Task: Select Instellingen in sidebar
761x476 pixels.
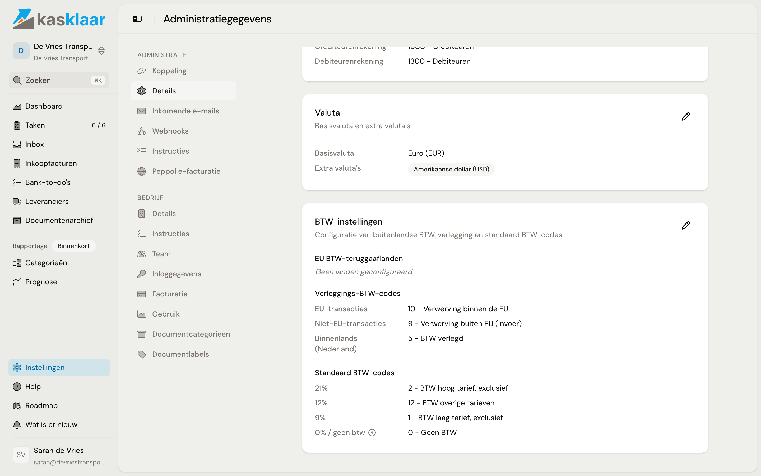Action: (x=59, y=367)
